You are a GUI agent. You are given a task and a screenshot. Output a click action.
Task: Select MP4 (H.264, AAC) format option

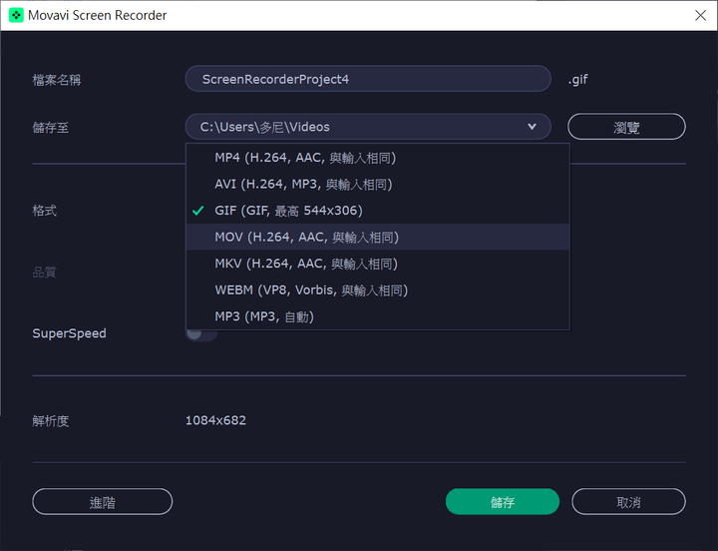378,158
